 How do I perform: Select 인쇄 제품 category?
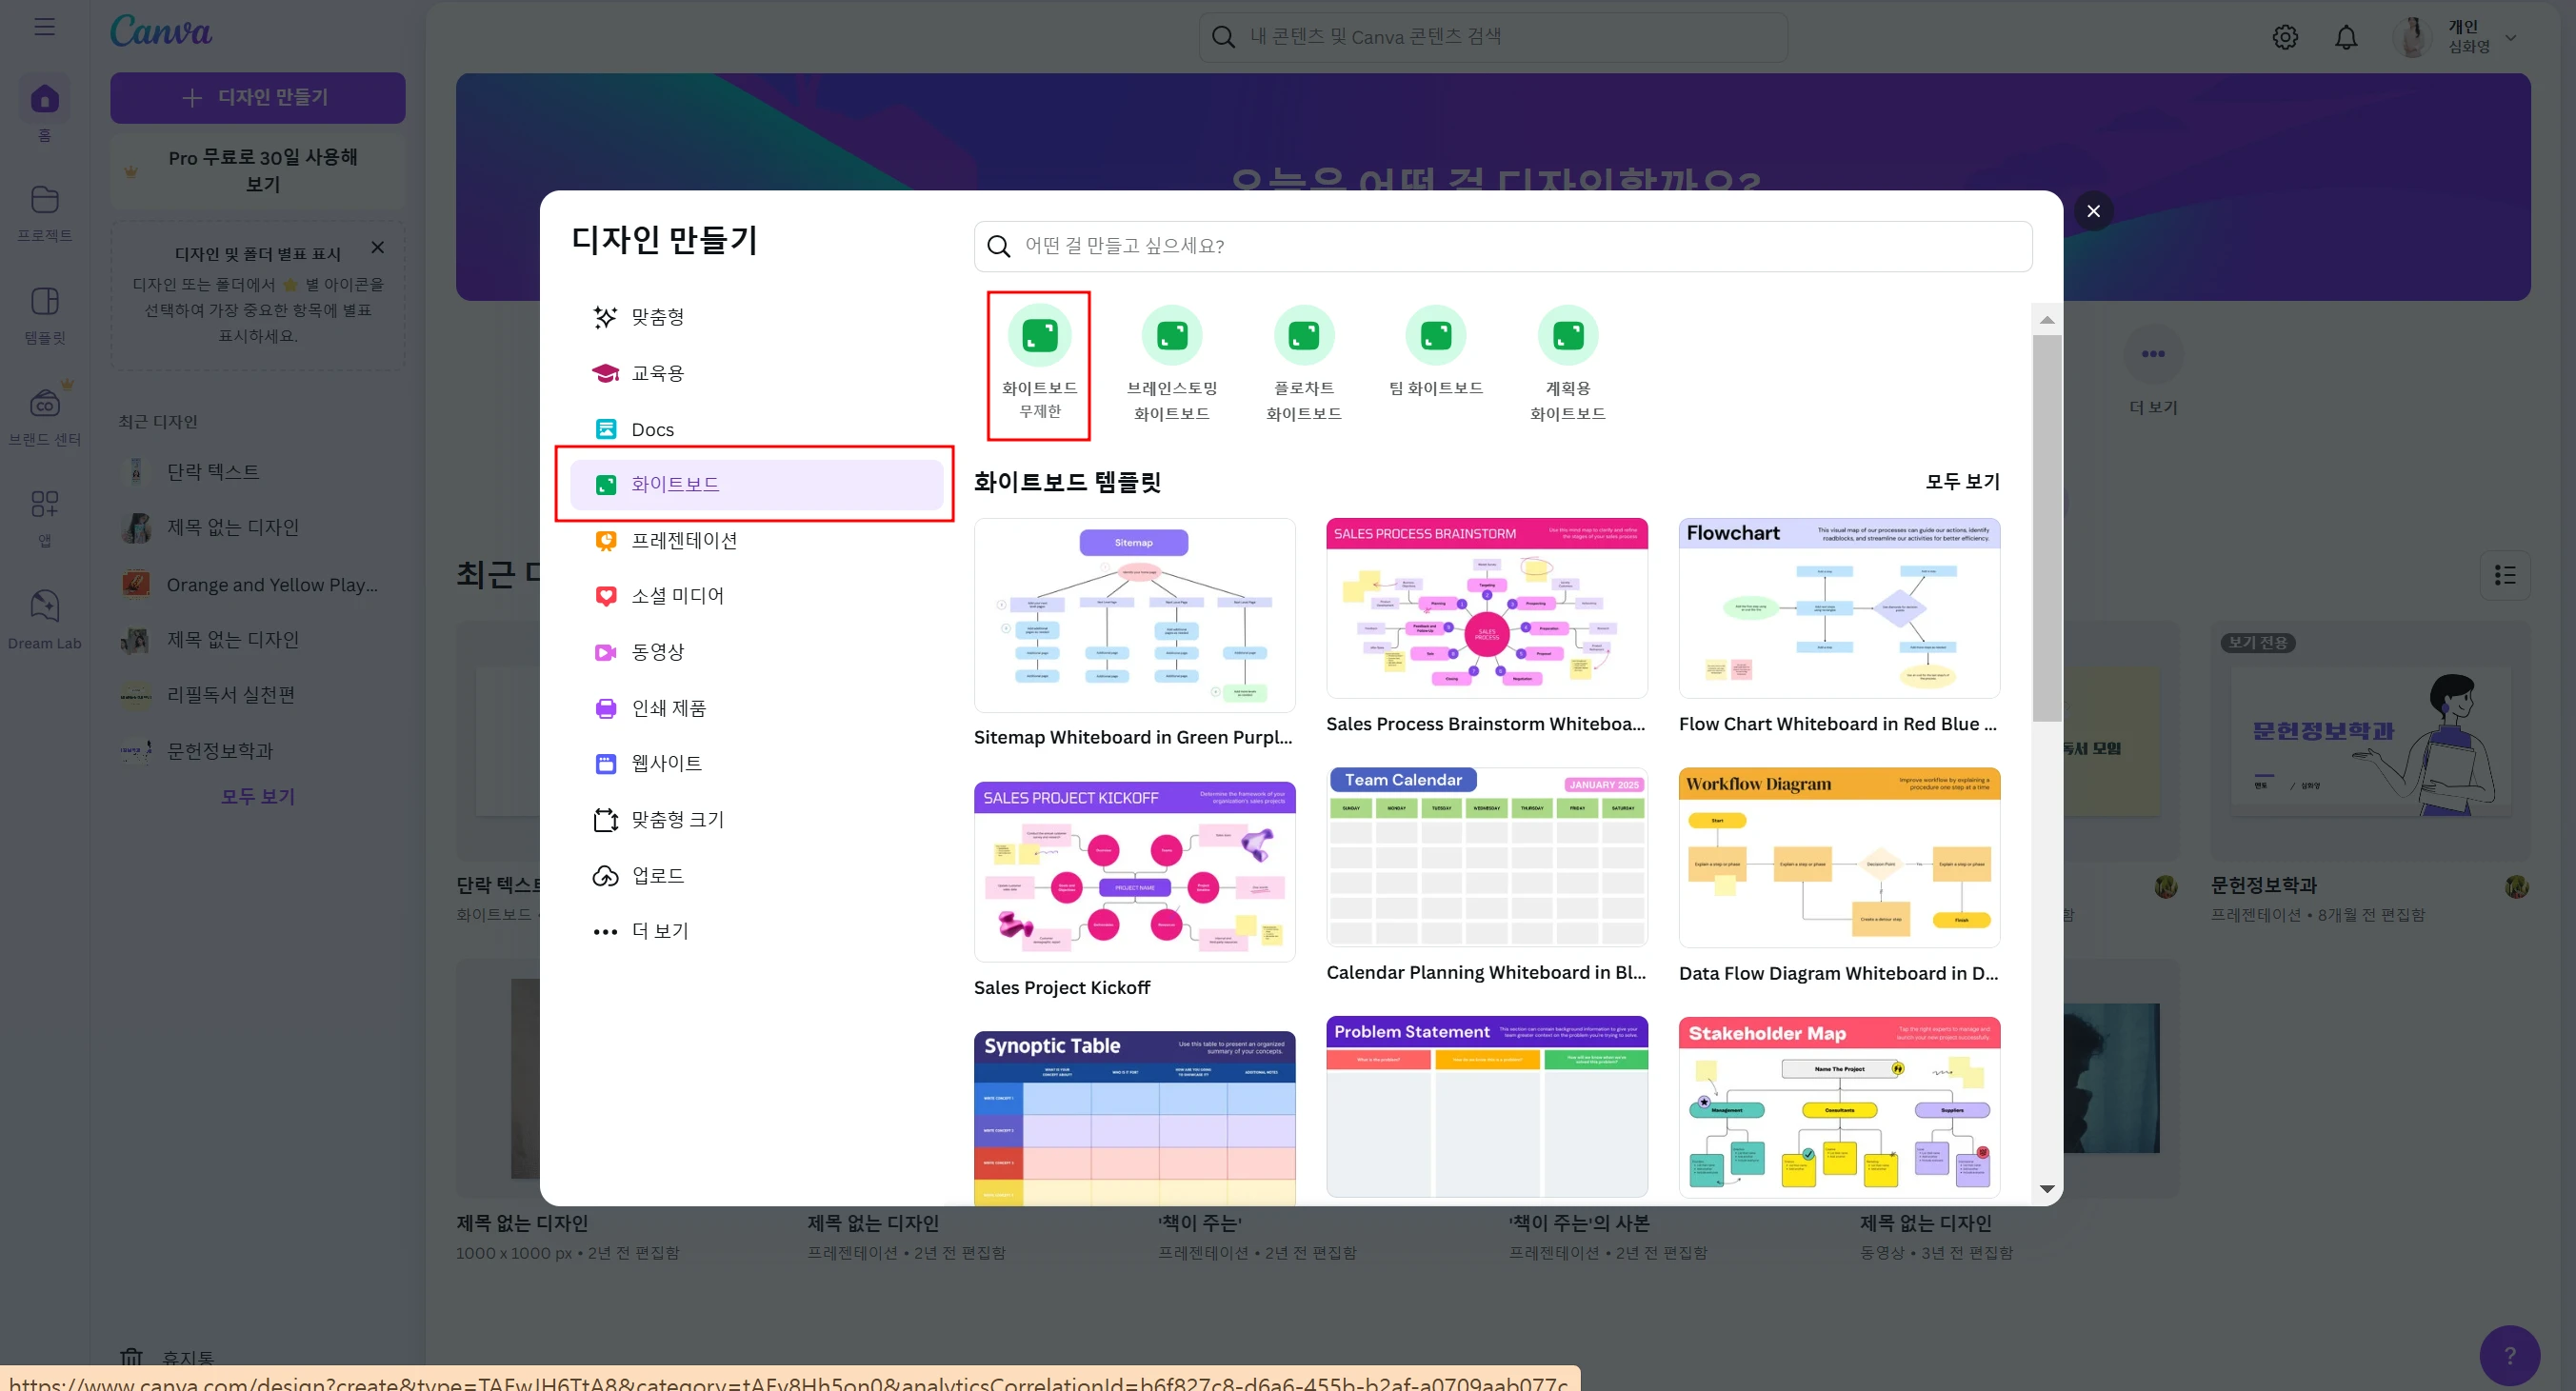tap(756, 708)
